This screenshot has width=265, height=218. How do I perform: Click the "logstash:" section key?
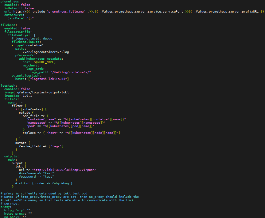point(9,86)
